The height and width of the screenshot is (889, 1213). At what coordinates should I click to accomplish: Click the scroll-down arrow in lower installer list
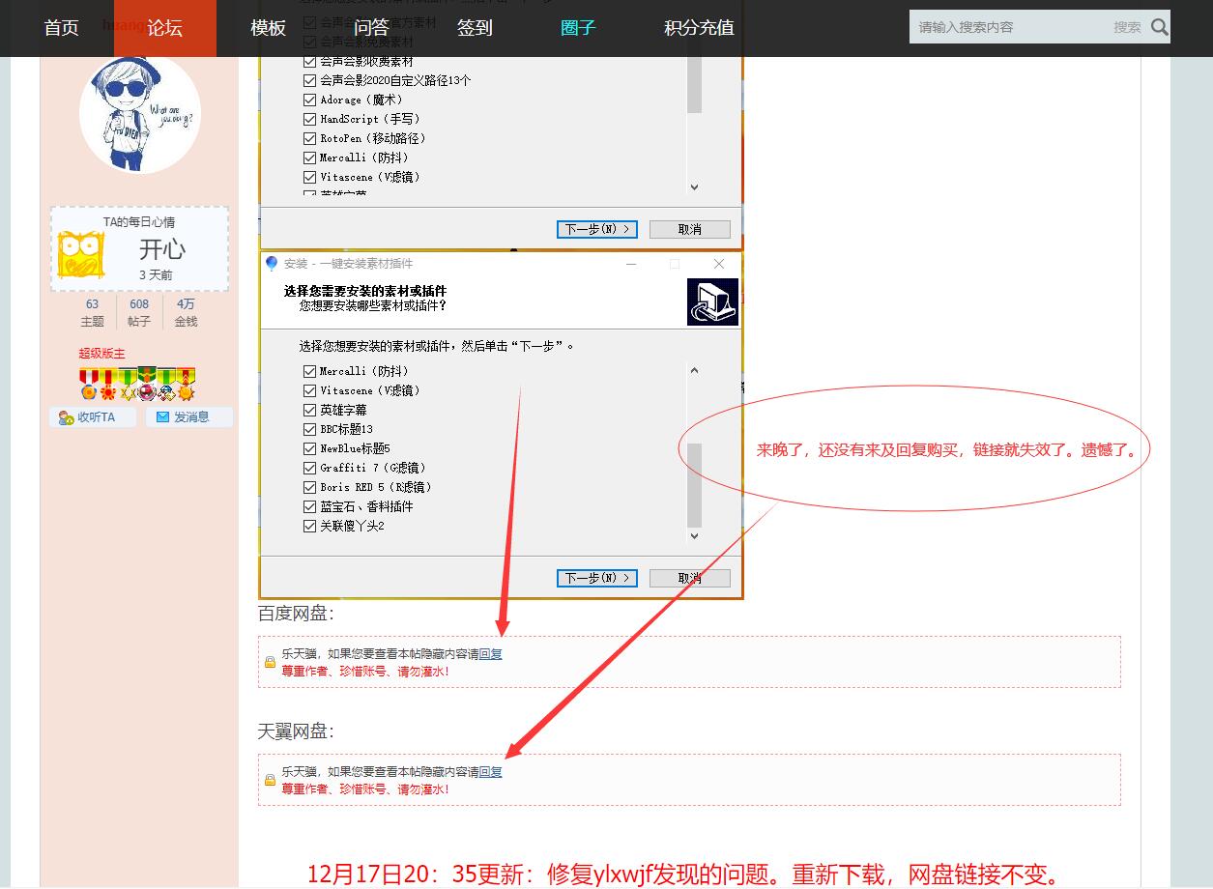(x=694, y=535)
